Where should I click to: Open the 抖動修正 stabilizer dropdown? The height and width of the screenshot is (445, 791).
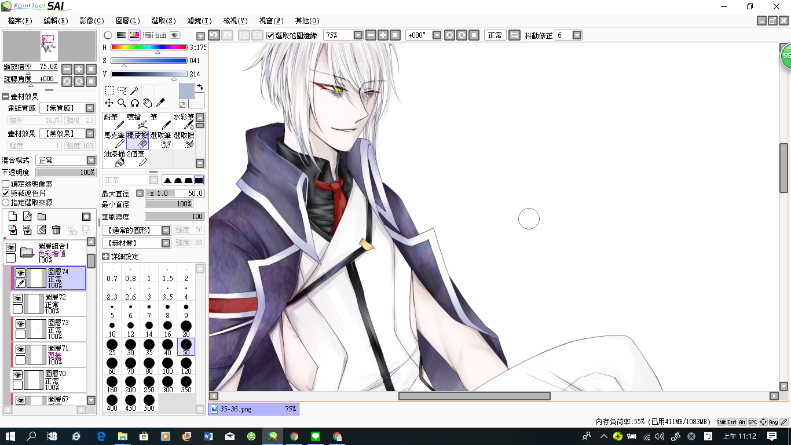(x=577, y=35)
